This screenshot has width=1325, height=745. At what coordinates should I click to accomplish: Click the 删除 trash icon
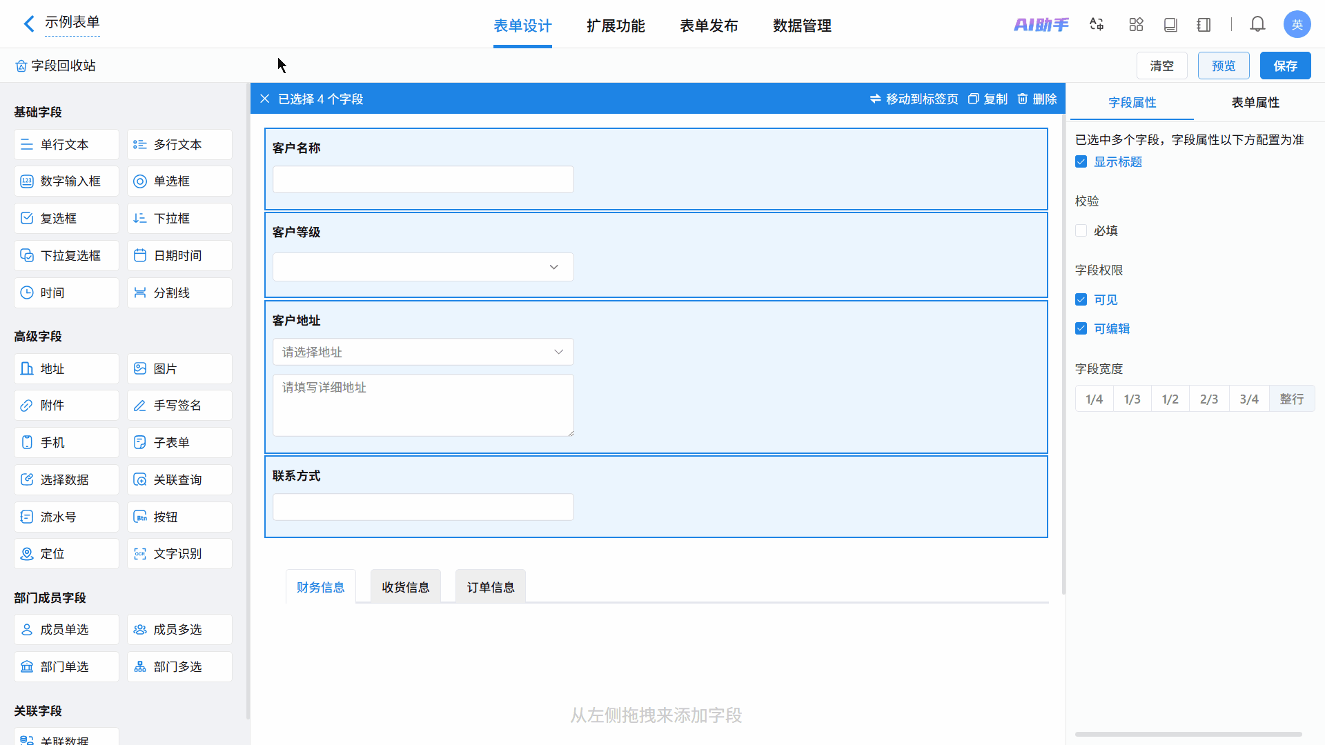click(x=1023, y=99)
